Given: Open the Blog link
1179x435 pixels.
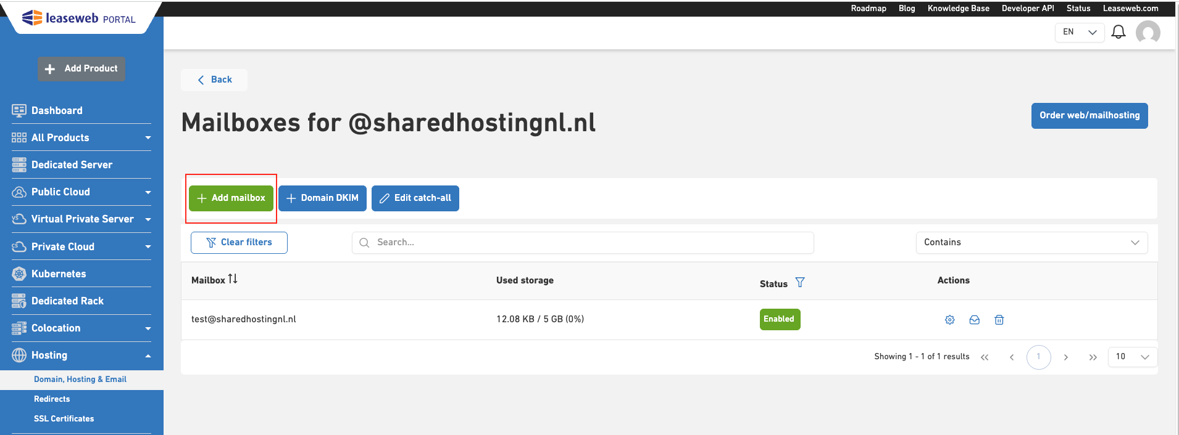Looking at the screenshot, I should 907,9.
